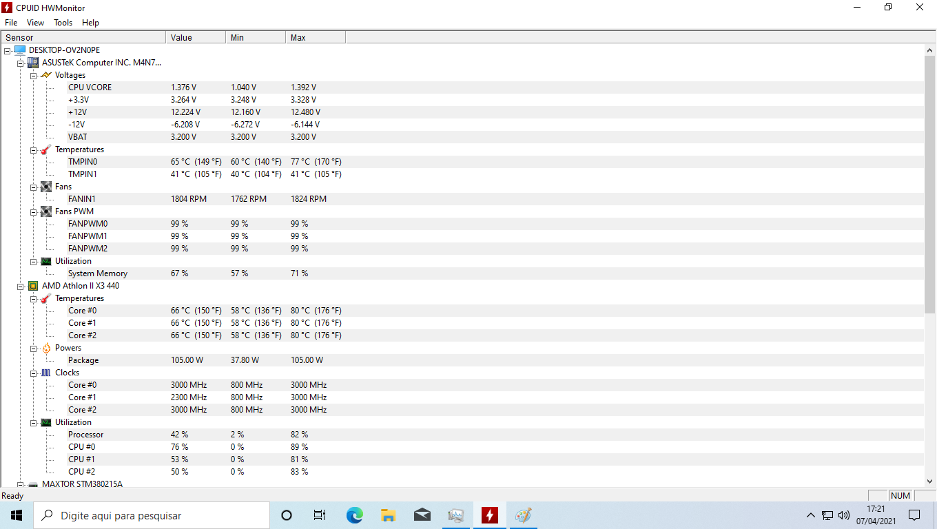Select the System Memory utilization row
The height and width of the screenshot is (529, 937).
[462, 273]
